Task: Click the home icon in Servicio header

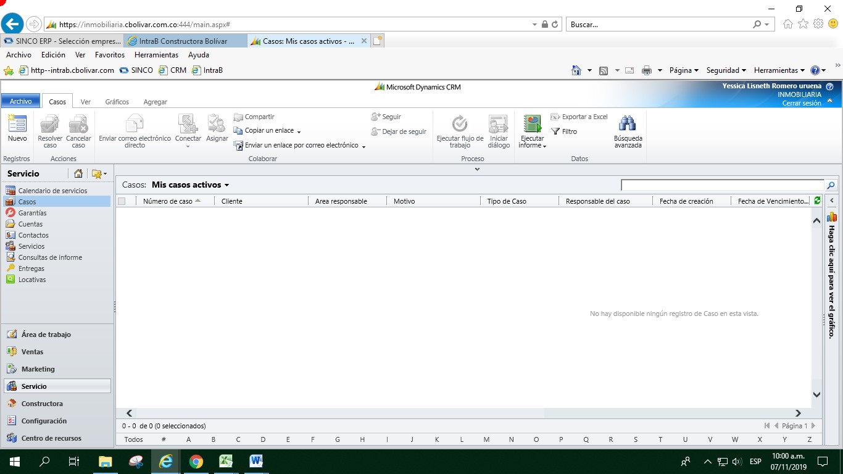Action: point(78,174)
